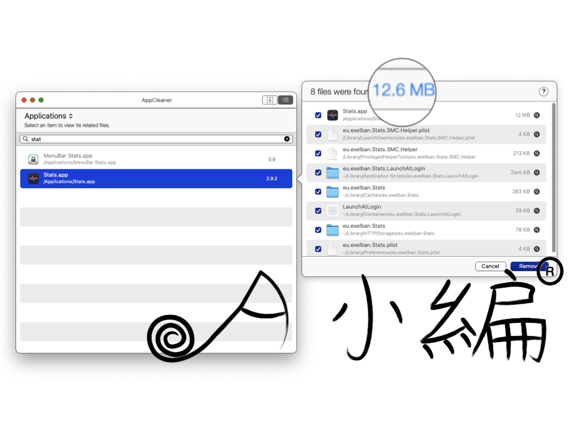Reveal Stats.app in Finder via its magnifier icon
This screenshot has height=435, width=580.
pos(537,115)
